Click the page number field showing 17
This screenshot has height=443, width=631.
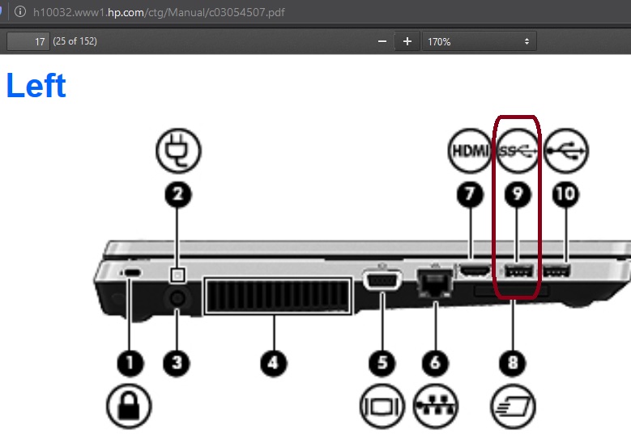28,41
